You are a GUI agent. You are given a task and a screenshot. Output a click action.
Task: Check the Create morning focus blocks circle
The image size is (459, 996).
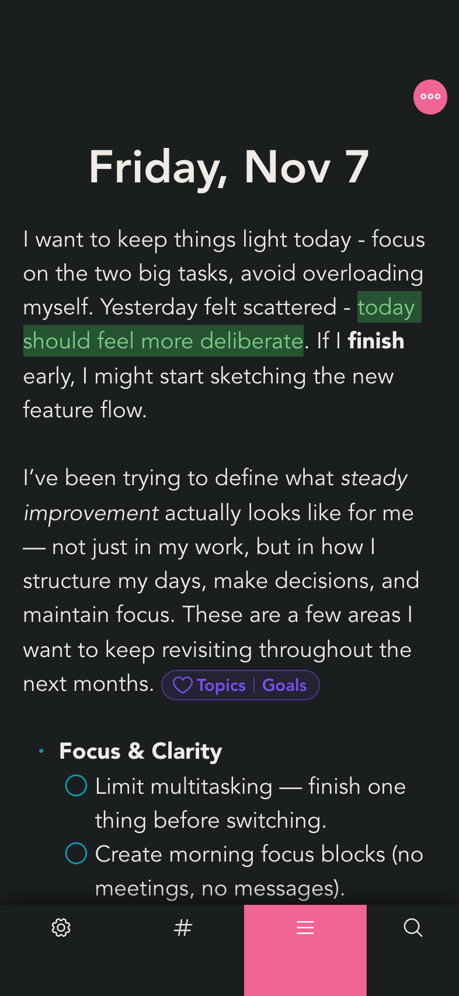pos(76,853)
